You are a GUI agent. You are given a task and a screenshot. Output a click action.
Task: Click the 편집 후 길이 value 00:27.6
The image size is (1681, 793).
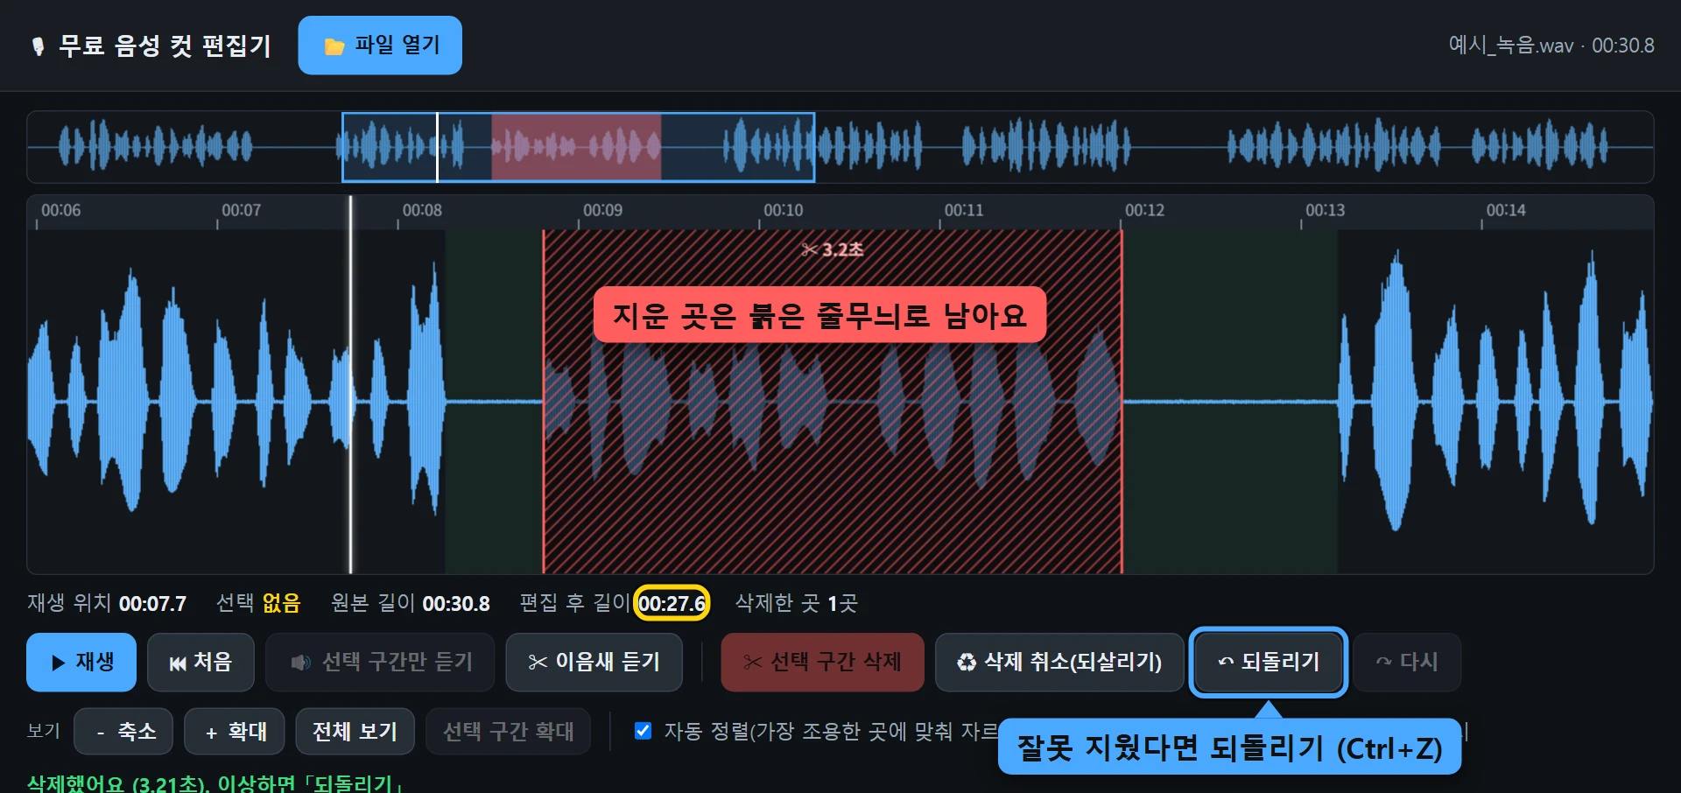point(672,603)
